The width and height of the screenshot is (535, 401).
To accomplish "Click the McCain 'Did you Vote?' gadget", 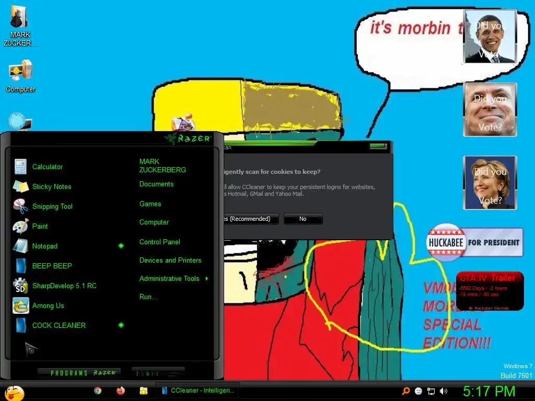I will (490, 110).
